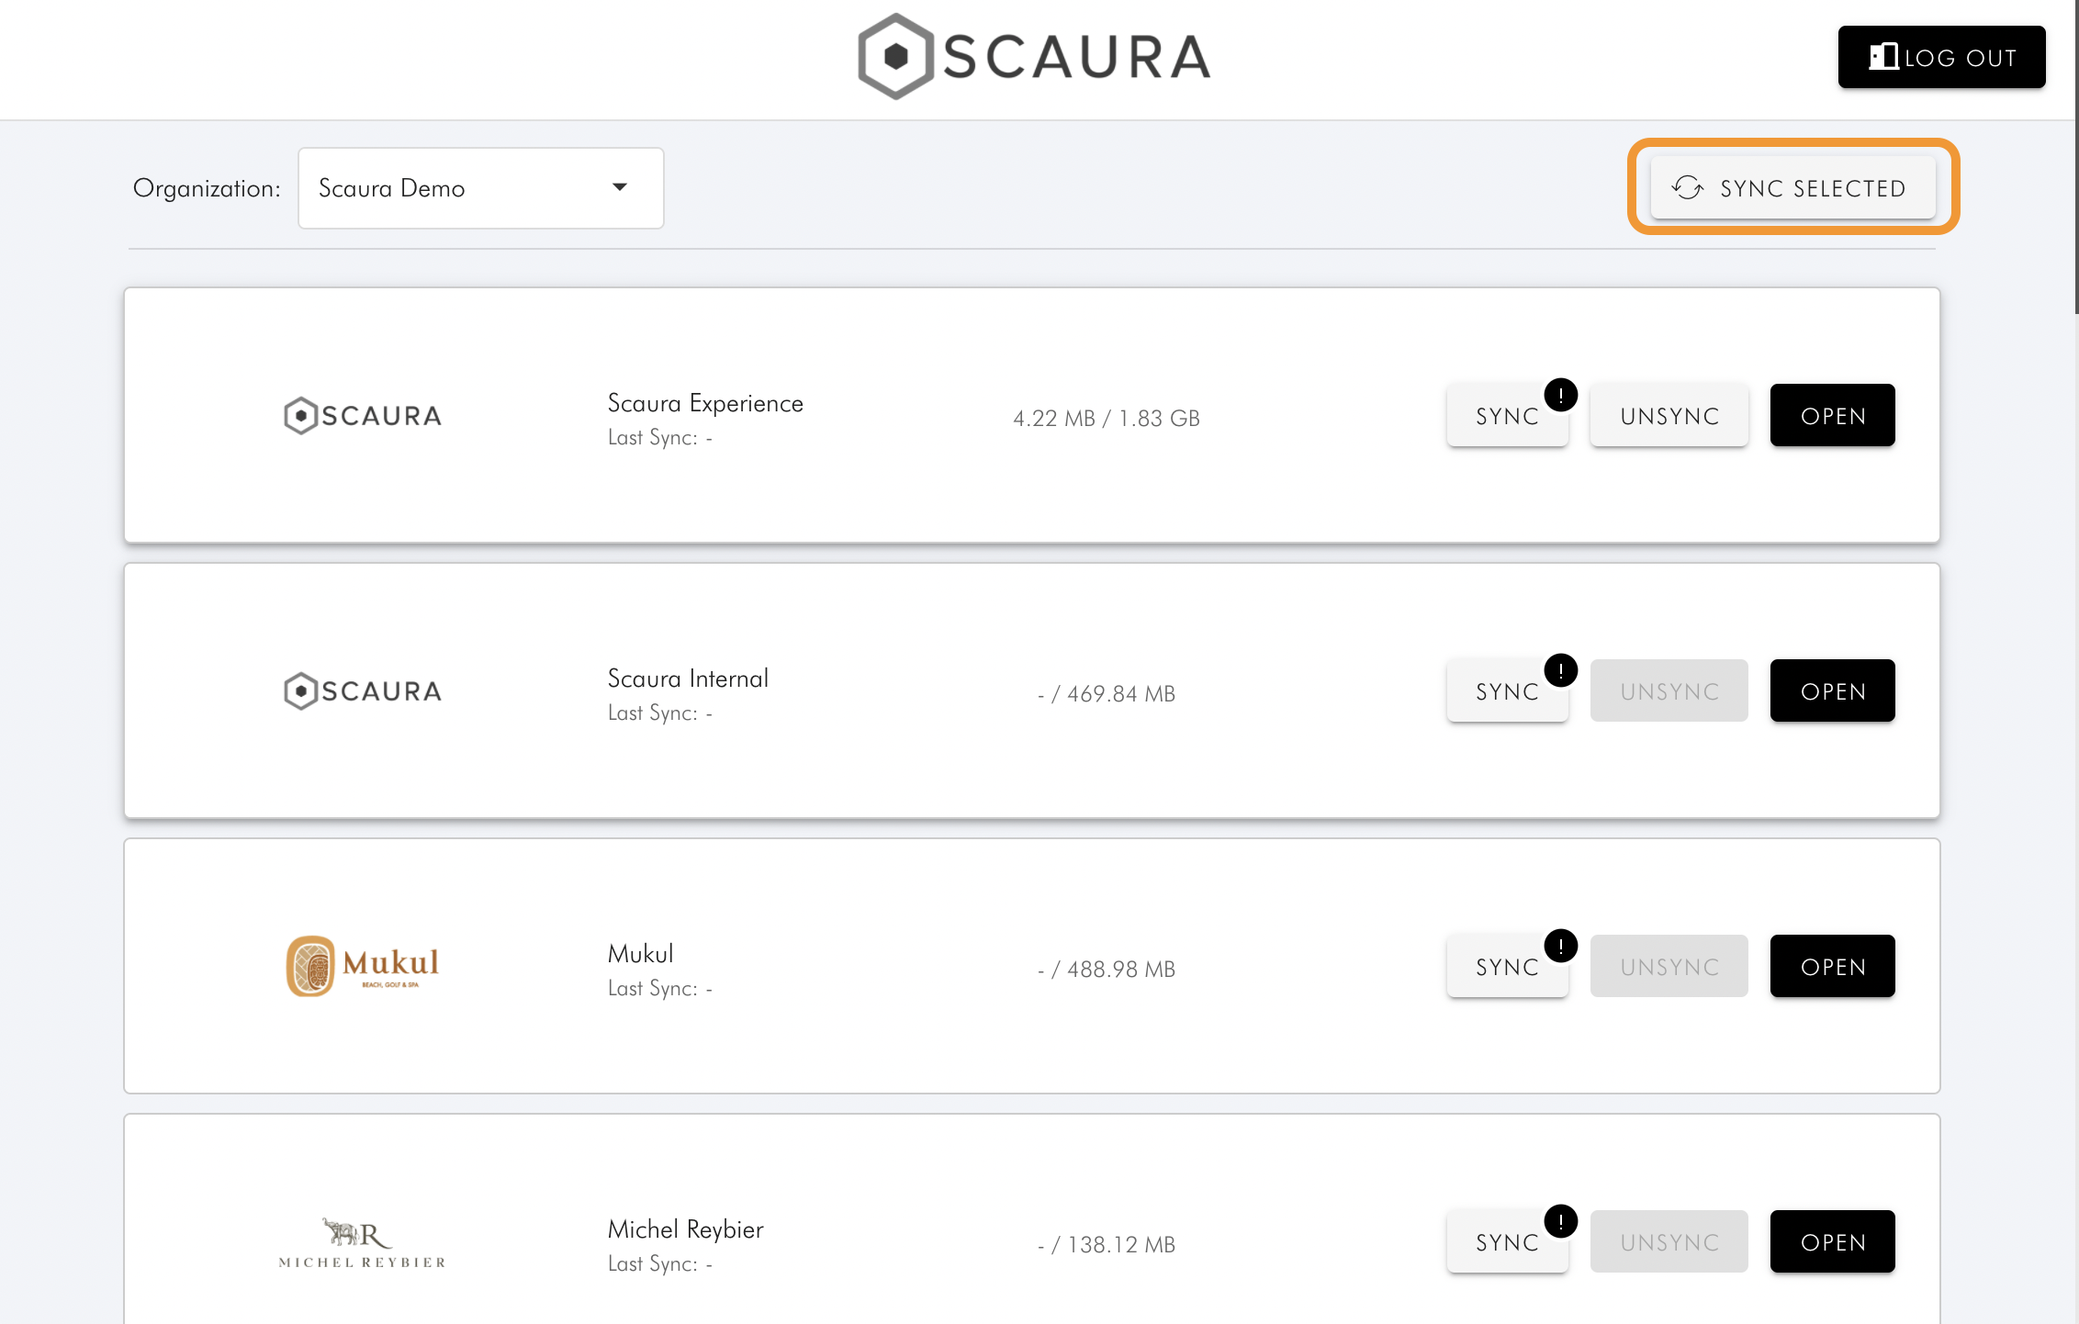Unsync the Scaura Experience entry
The image size is (2079, 1324).
point(1669,416)
